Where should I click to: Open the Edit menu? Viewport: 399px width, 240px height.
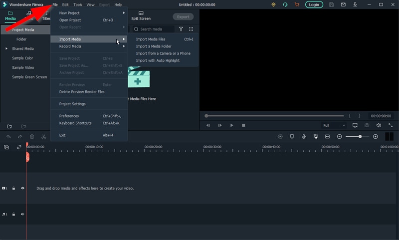[x=65, y=4]
